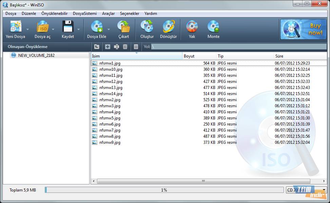Click the horizontal scrollbar in file list
Screen dimensions: 330x203
[x=203, y=181]
